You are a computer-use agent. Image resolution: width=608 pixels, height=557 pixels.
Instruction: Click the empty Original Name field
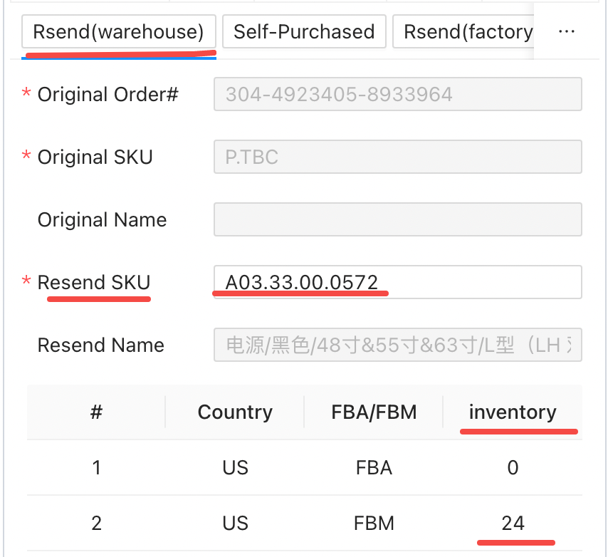(x=397, y=219)
